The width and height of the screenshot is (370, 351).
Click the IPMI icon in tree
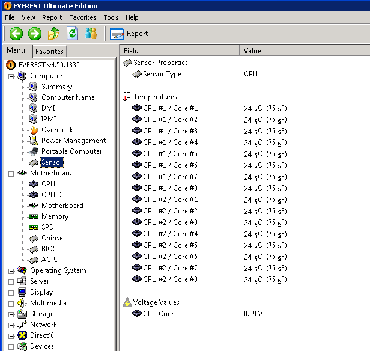click(x=33, y=119)
